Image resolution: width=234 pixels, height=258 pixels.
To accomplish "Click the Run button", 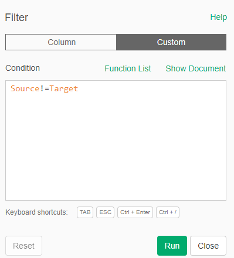I will tap(172, 246).
